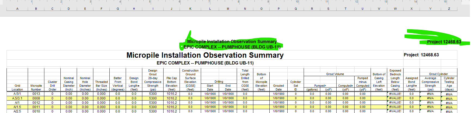Select column V header

click(379, 9)
